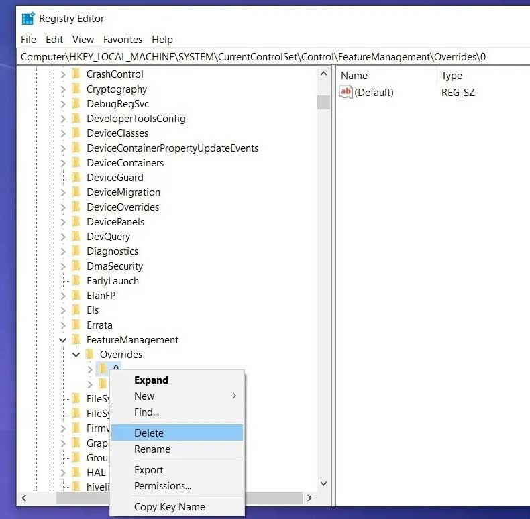
Task: Click the REG_SZ type cell
Action: coord(458,93)
